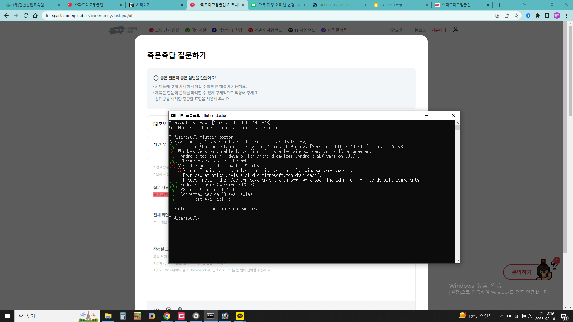The width and height of the screenshot is (573, 322).
Task: Click the command prompt scrollbar up arrow
Action: coord(458,123)
